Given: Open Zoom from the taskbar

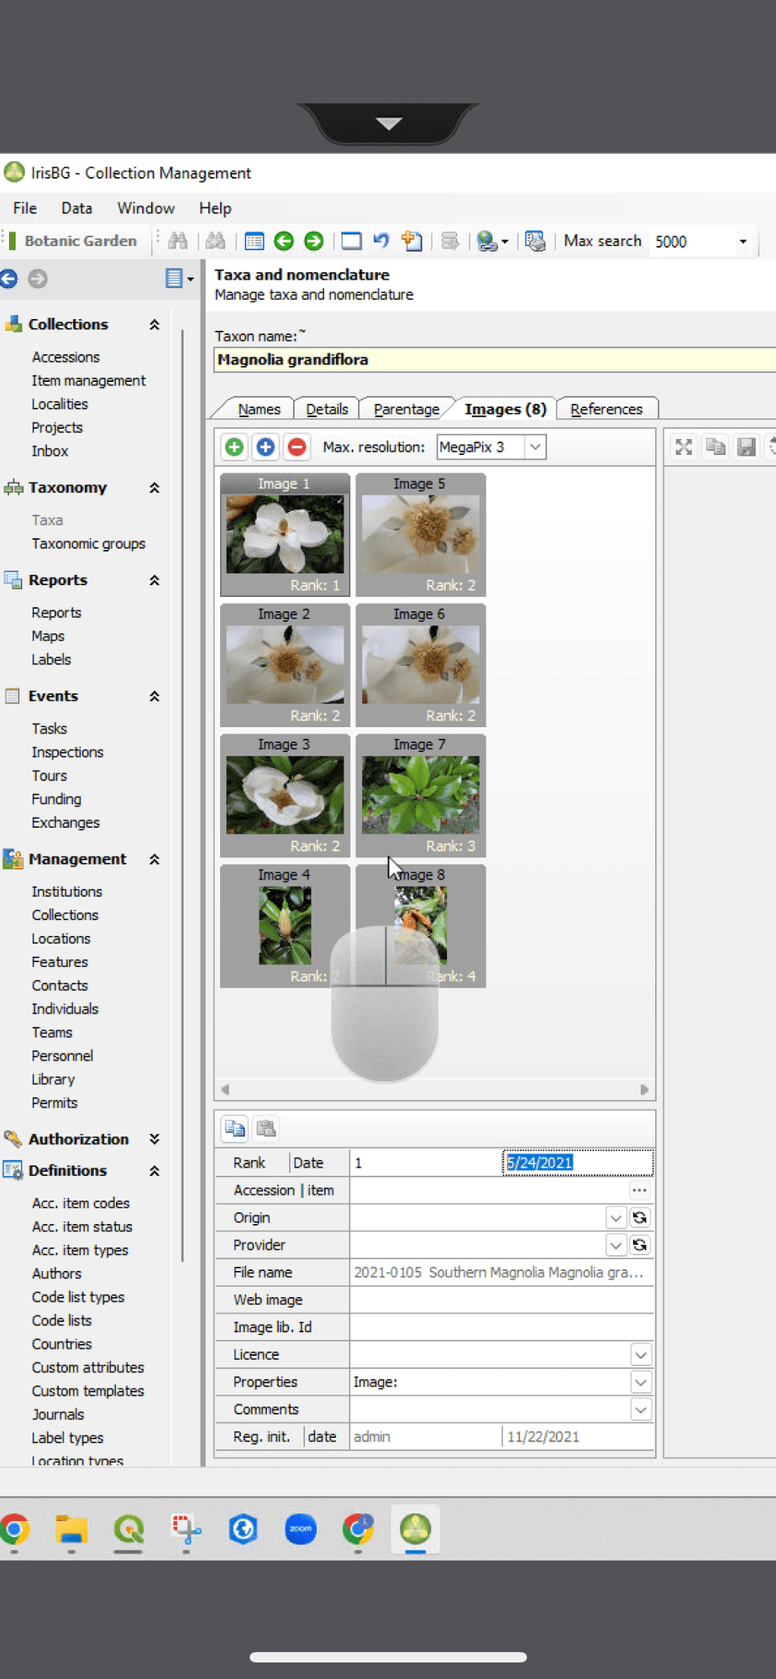Looking at the screenshot, I should (301, 1529).
